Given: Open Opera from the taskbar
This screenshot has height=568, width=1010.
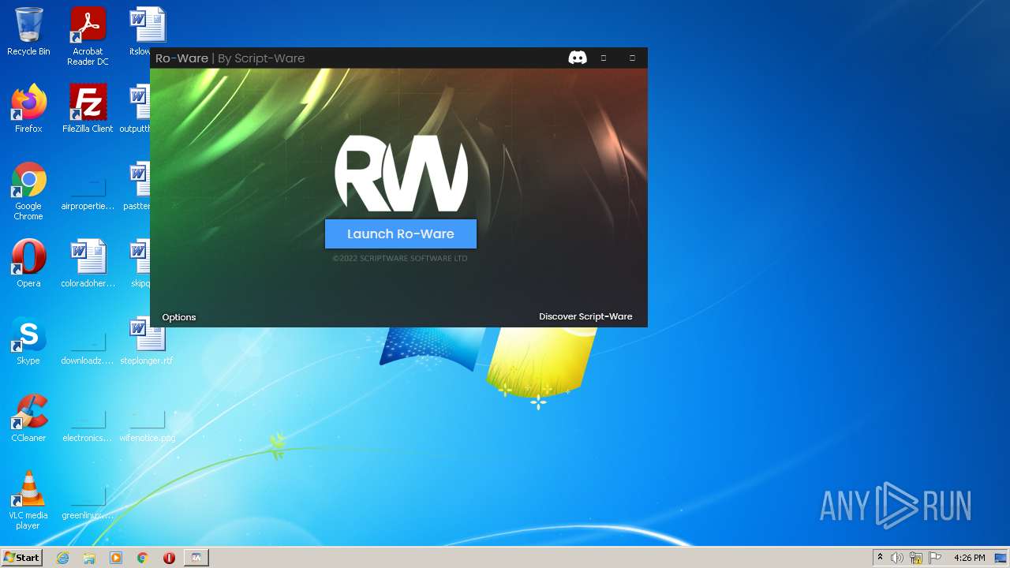Looking at the screenshot, I should (x=169, y=558).
